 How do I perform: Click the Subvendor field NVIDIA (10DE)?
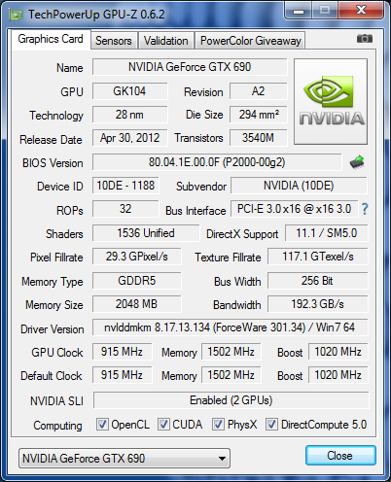click(x=299, y=186)
